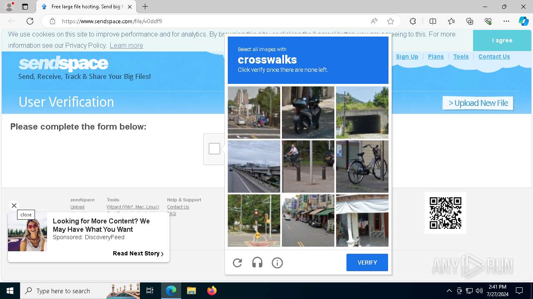Close the sendspace browser tab
Image resolution: width=533 pixels, height=299 pixels.
(x=130, y=7)
